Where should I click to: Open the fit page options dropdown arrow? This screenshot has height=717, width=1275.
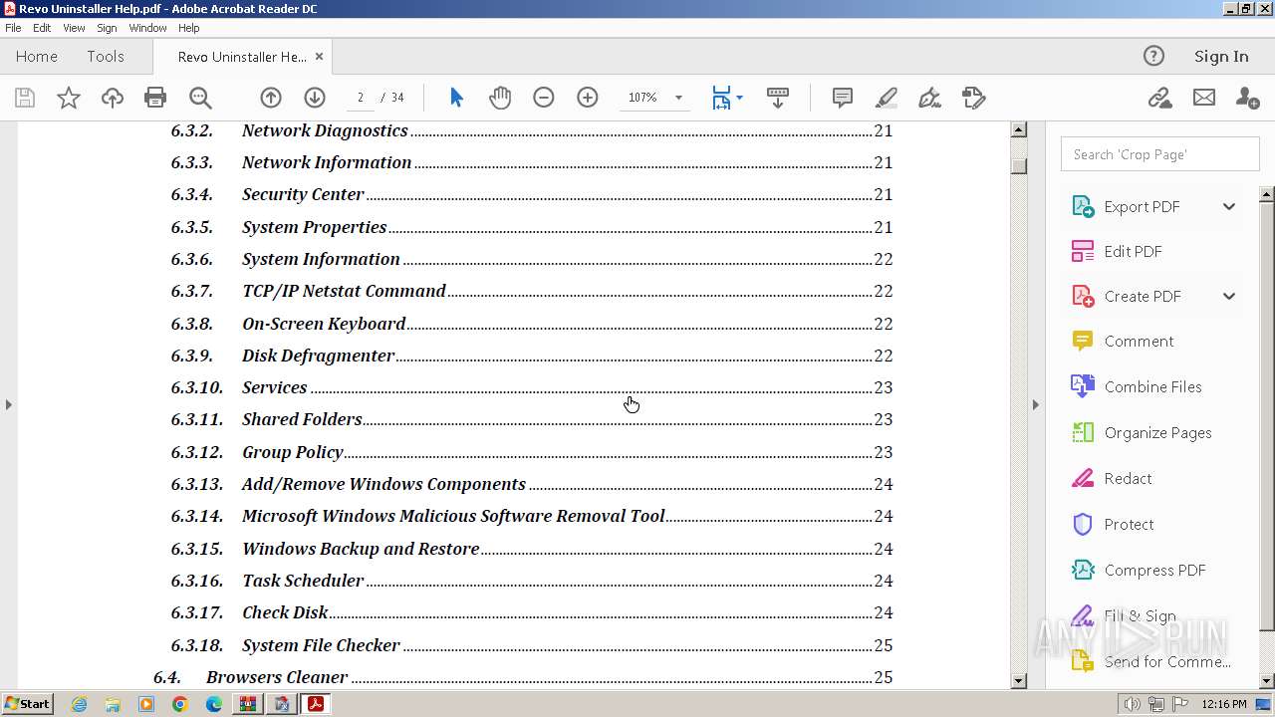[739, 98]
